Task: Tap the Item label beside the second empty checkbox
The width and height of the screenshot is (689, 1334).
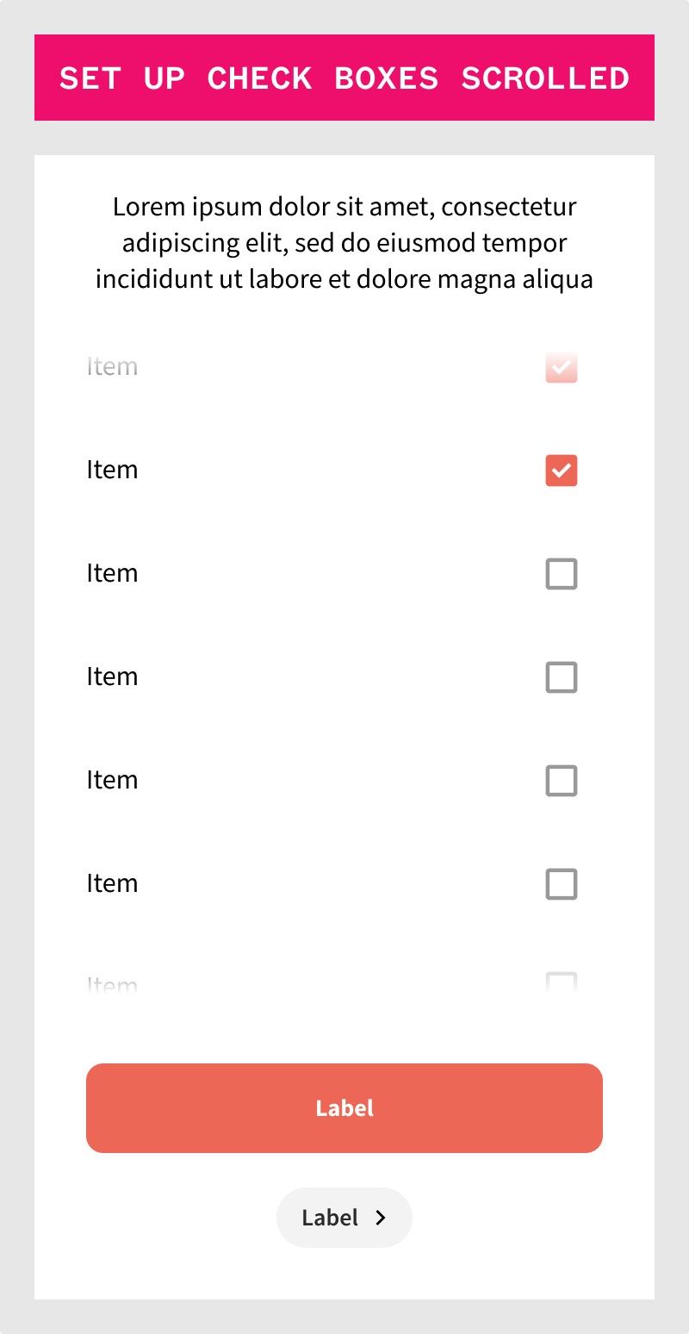Action: click(x=112, y=677)
